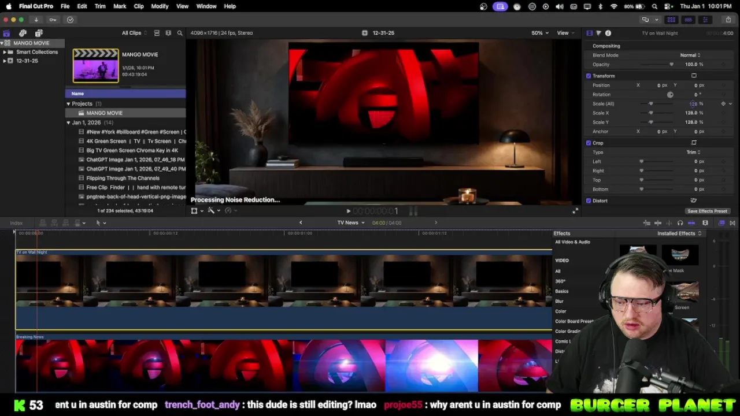
Task: Expand the 12-31-25 event
Action: pos(5,61)
